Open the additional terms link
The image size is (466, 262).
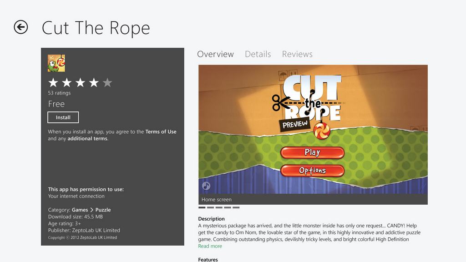[x=87, y=138]
